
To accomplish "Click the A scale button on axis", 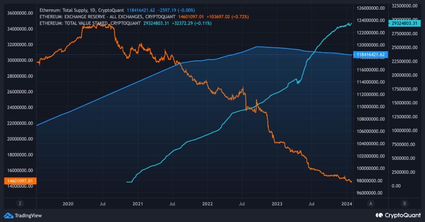I will [x=371, y=203].
